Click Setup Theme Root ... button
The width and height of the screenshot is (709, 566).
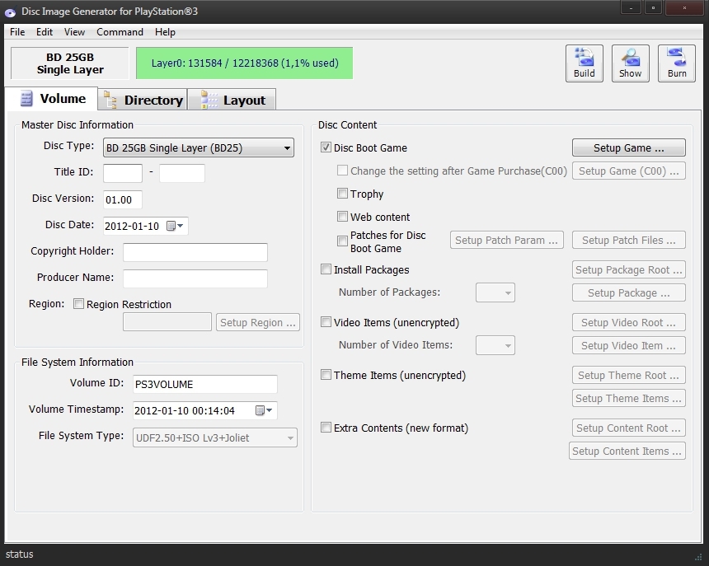tap(628, 375)
